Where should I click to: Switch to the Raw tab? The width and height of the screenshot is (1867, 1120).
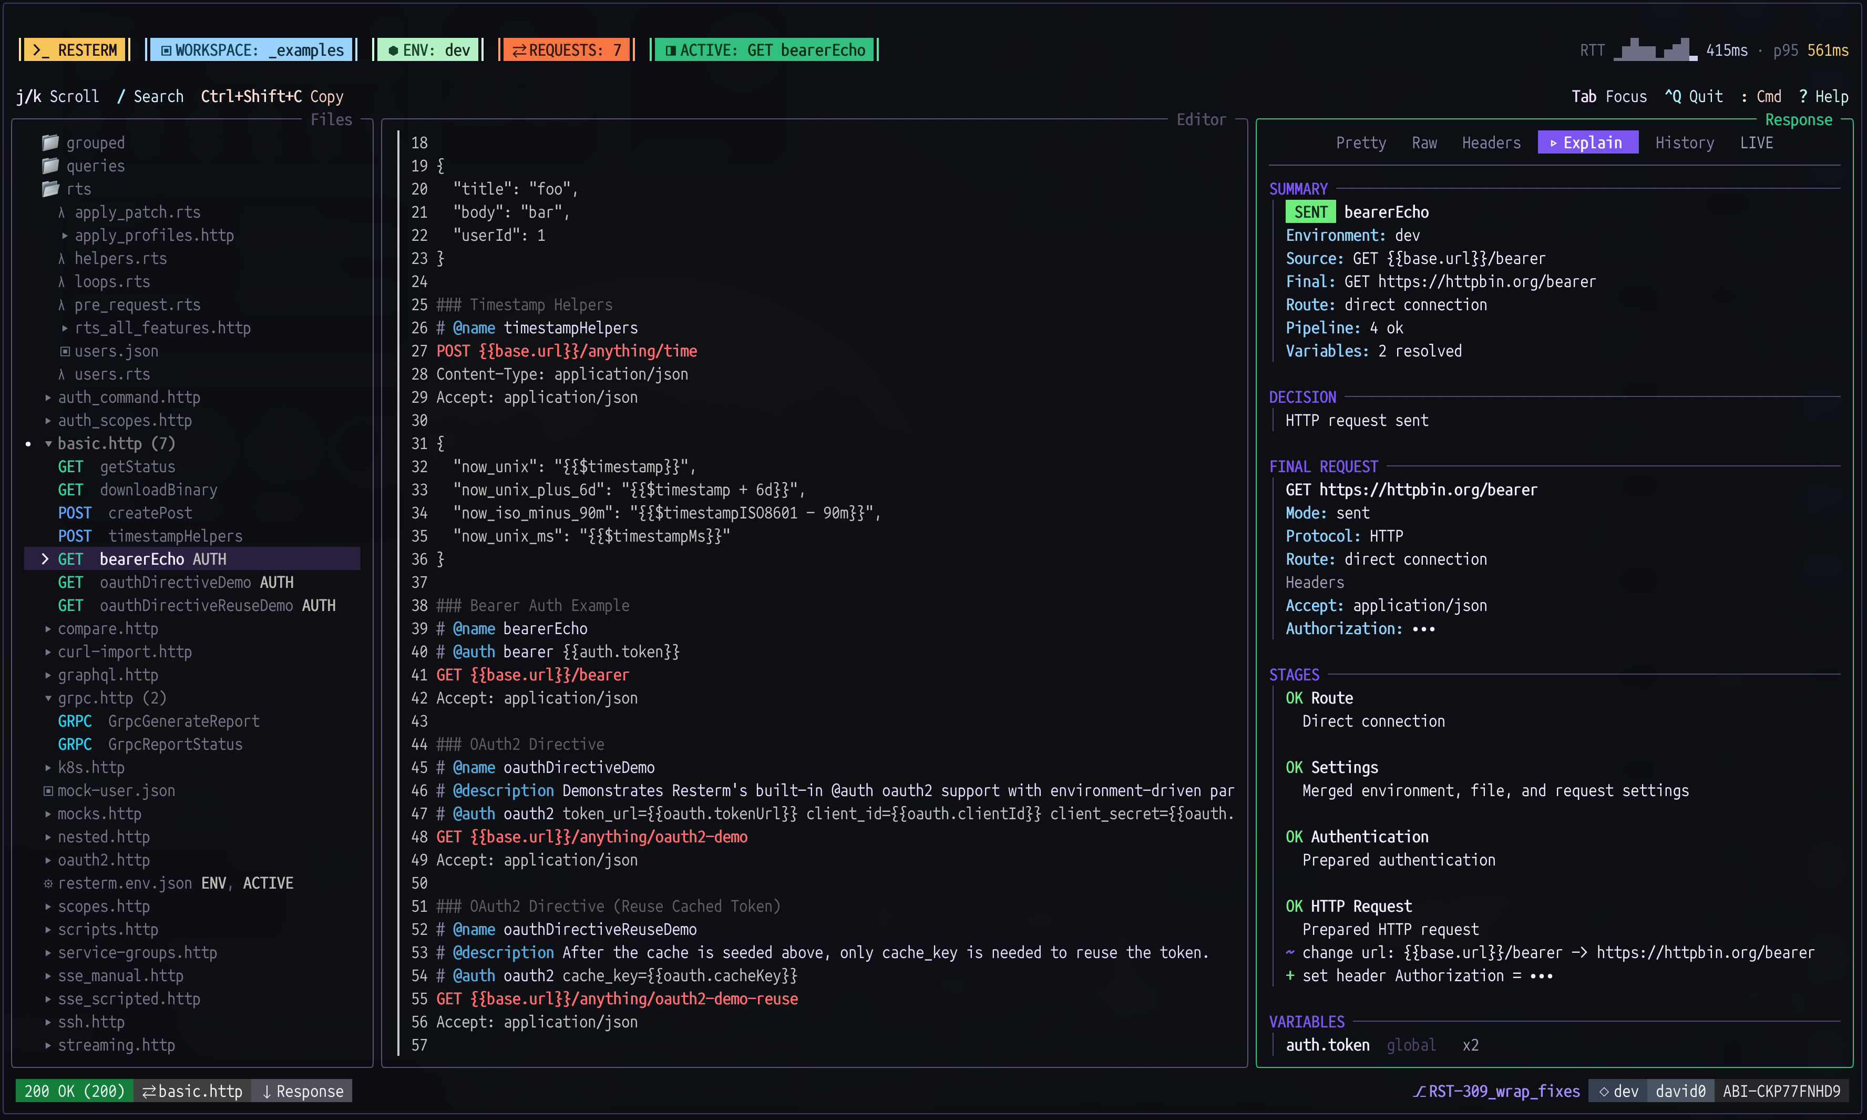coord(1424,142)
